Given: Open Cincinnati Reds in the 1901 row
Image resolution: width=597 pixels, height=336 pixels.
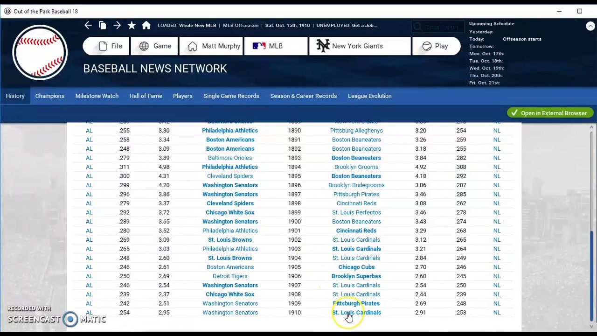Looking at the screenshot, I should [356, 231].
